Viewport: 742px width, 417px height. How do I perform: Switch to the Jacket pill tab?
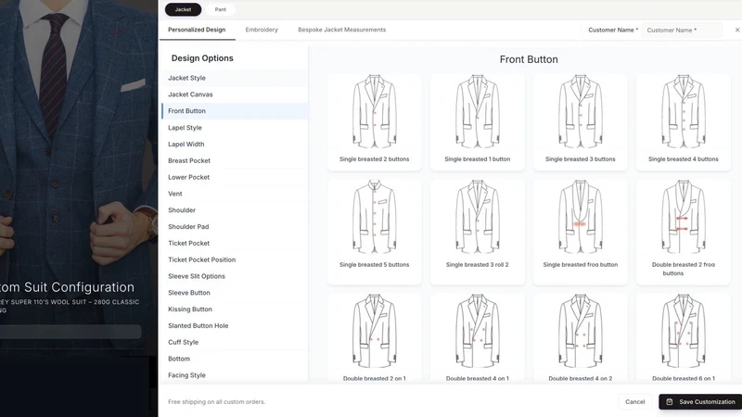(x=183, y=9)
